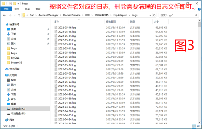Select file name 2022-05-01.log
The image size is (202, 129).
[67, 90]
